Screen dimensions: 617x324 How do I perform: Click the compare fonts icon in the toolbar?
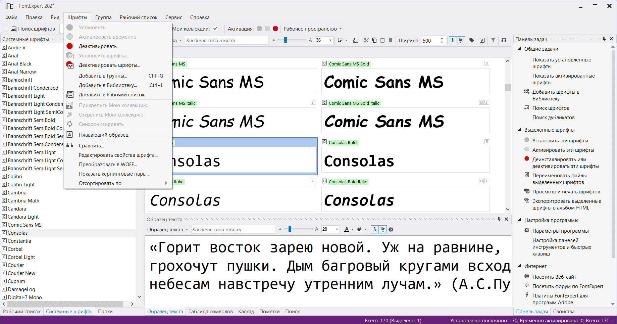(x=504, y=40)
